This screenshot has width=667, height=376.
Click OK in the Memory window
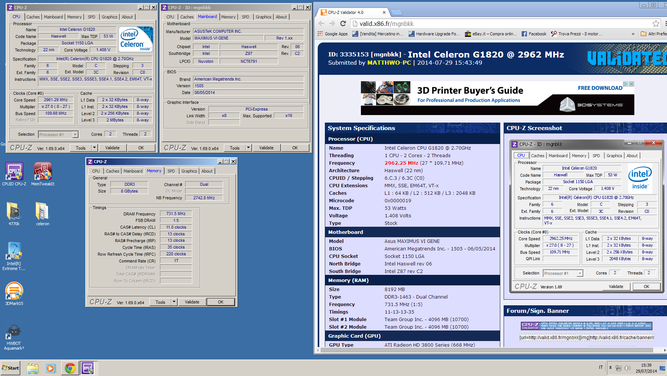pos(220,302)
